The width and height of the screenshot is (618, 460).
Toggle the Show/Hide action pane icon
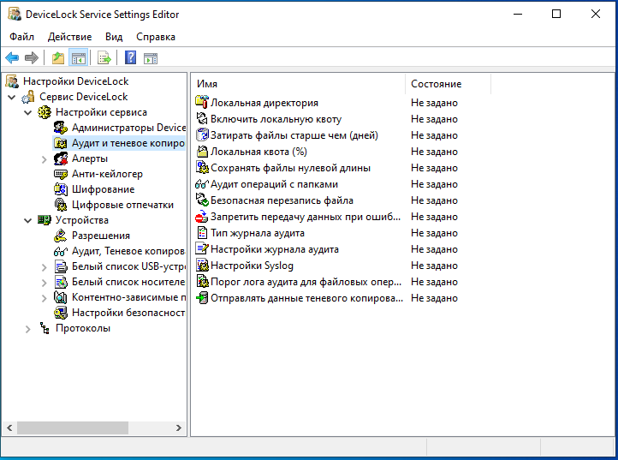[151, 58]
